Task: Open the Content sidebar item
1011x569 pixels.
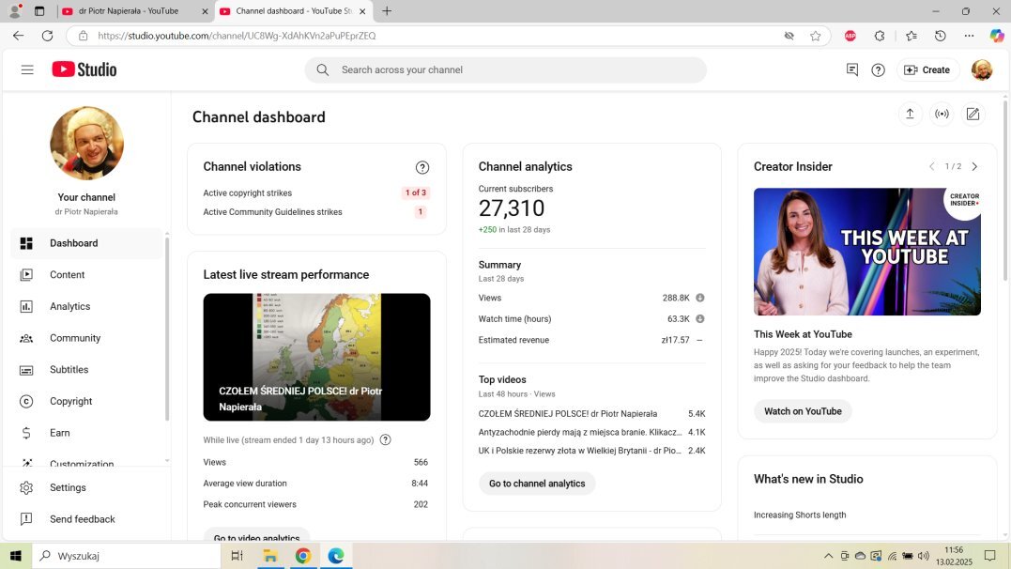Action: coord(67,275)
